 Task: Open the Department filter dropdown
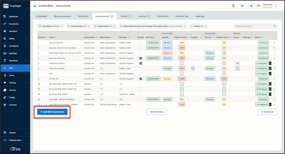[x=105, y=26]
